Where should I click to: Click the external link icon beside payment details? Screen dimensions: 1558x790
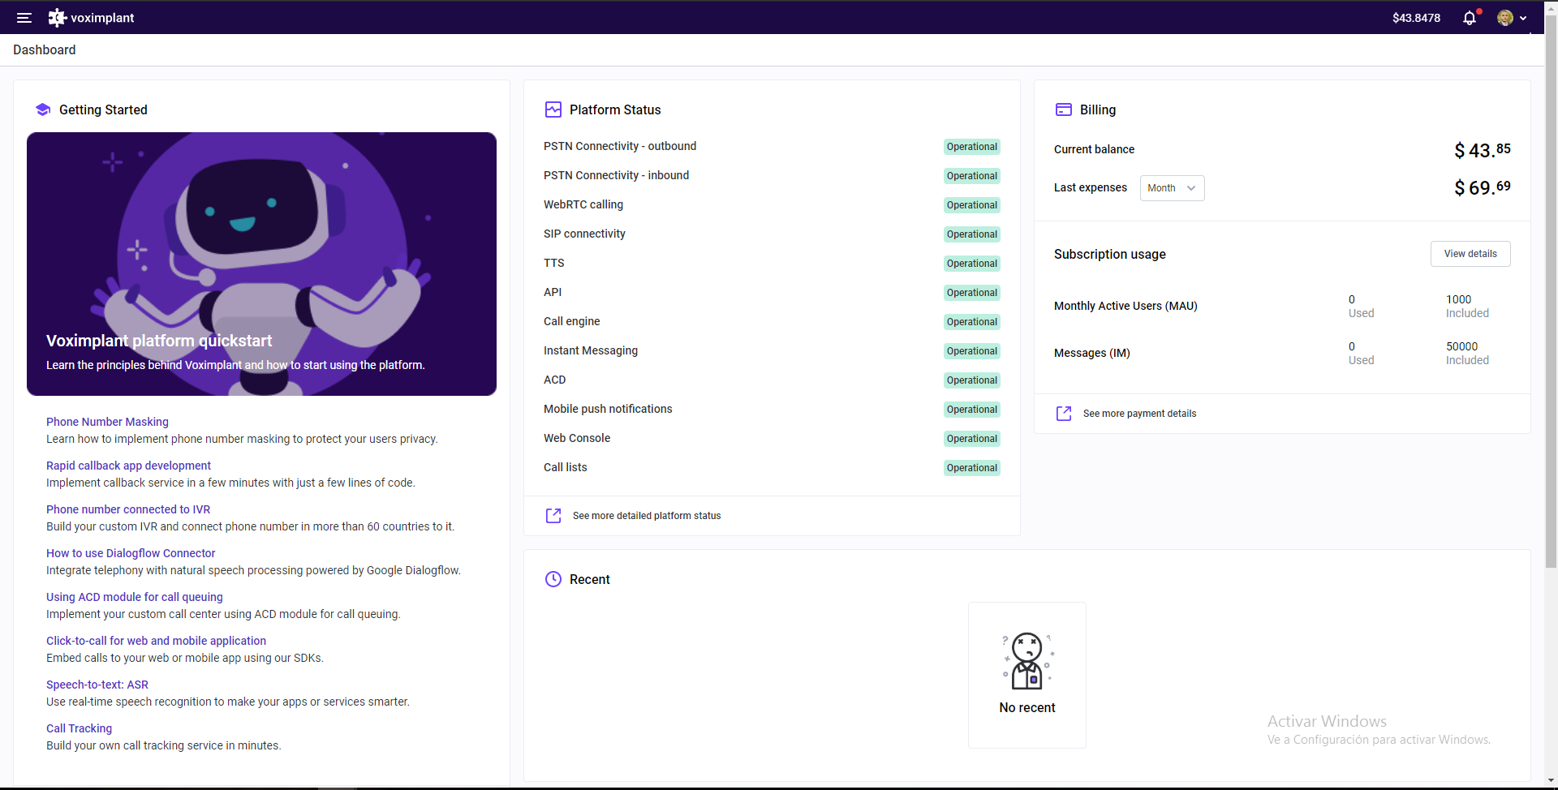coord(1064,414)
